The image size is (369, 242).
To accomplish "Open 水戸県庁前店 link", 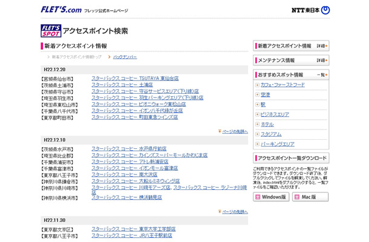I will (129, 149).
